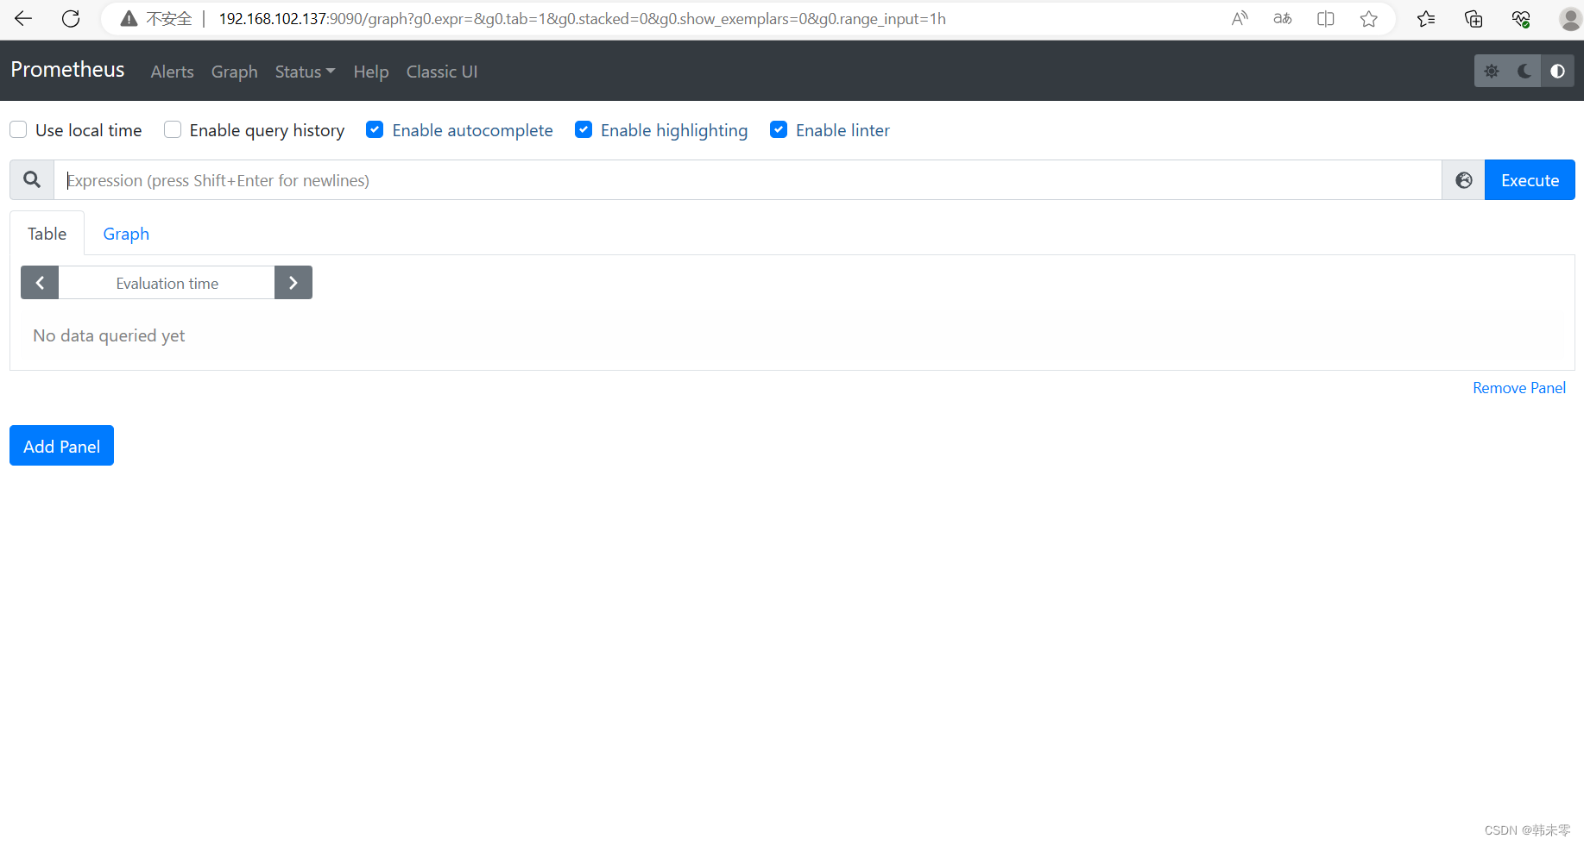Click the Remove Panel link
Screen dimensions: 1584x845
coord(1519,388)
